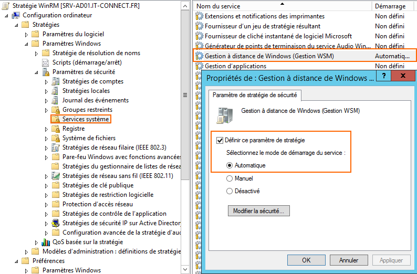The width and height of the screenshot is (417, 274).
Task: Expand the Stratégies de réseau filaire node
Action: pos(46,148)
